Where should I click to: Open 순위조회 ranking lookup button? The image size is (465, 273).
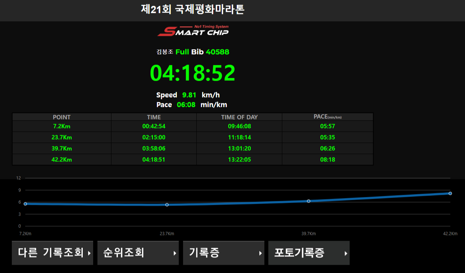coord(138,253)
